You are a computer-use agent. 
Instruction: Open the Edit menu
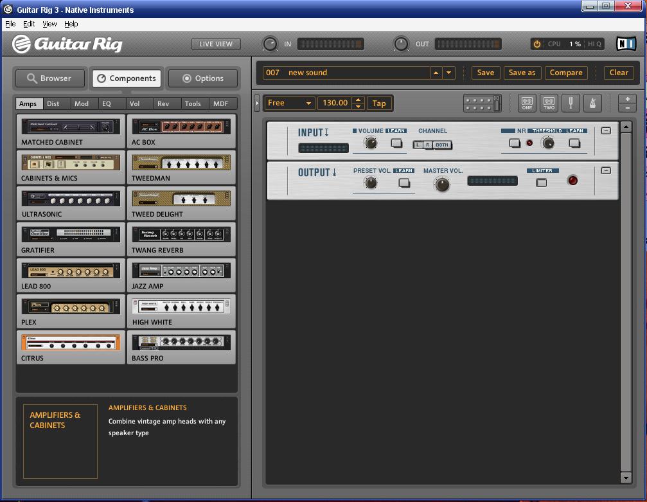click(29, 24)
